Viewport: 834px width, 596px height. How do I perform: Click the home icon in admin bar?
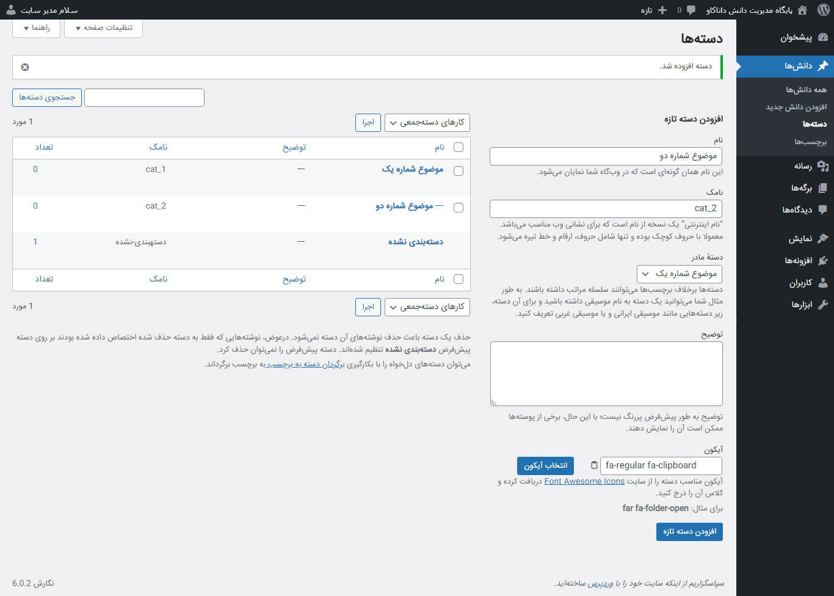pos(802,10)
